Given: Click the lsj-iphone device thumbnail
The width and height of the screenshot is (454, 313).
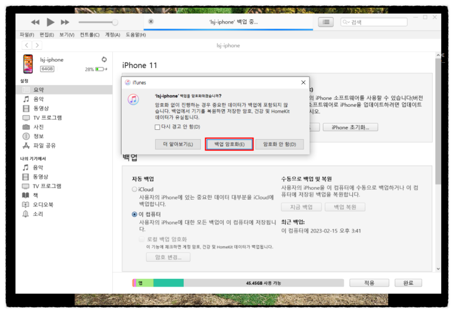Looking at the screenshot, I should pyautogui.click(x=28, y=63).
